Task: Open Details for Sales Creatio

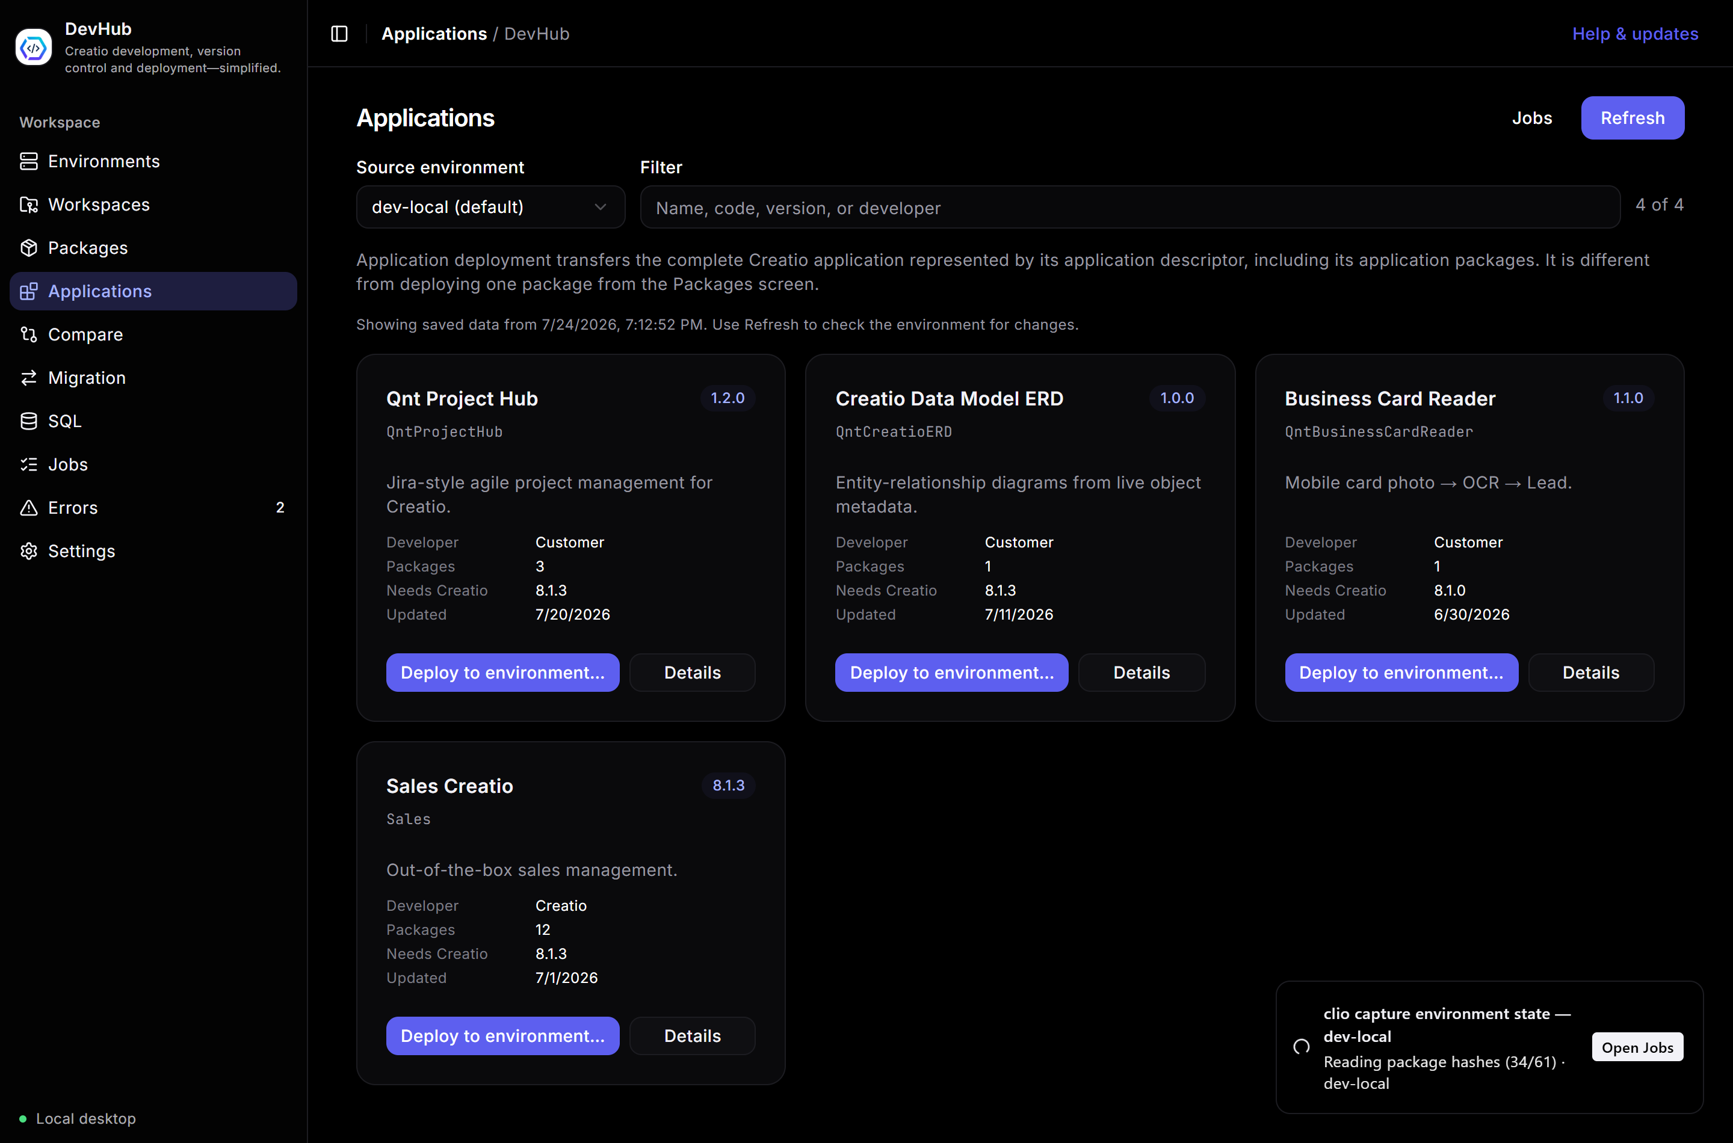Action: 692,1036
